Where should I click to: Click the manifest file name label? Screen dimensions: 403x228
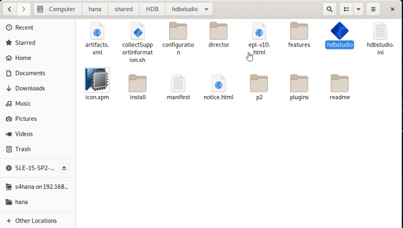pos(178,97)
